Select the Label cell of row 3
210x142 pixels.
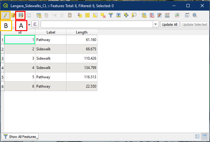coord(51,58)
